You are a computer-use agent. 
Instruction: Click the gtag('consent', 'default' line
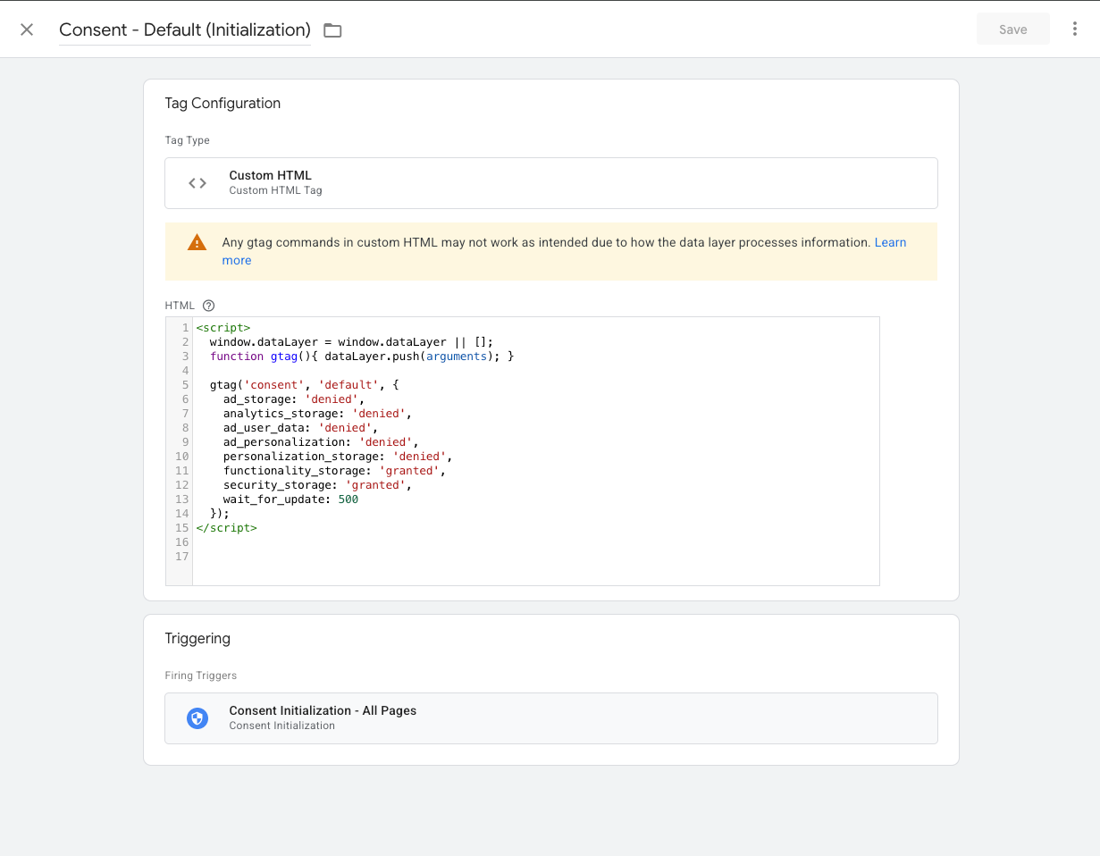coord(304,385)
